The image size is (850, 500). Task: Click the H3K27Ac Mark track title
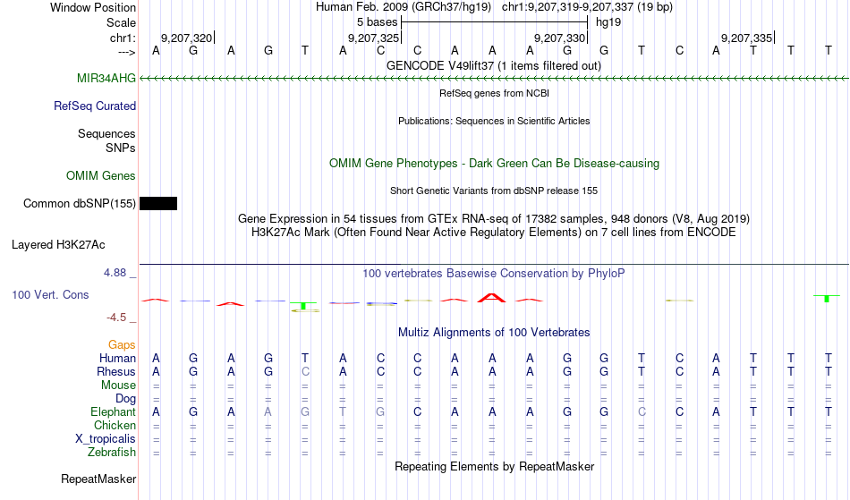point(494,232)
